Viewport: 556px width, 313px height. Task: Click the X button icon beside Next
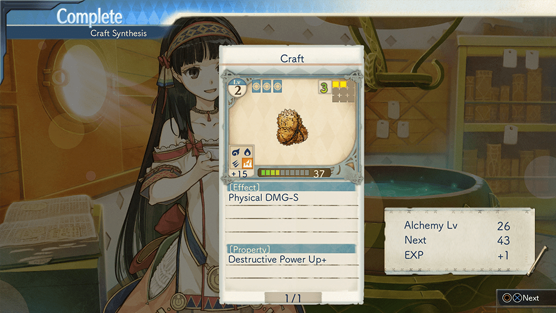point(517,298)
